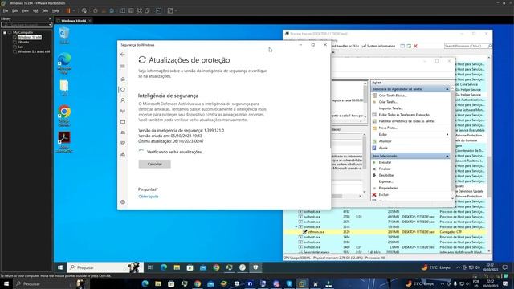This screenshot has width=514, height=289.
Task: Open firewall and network protection sidebar icon
Action: pyautogui.click(x=123, y=111)
